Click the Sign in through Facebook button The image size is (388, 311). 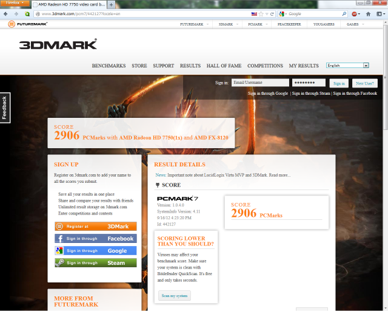tap(96, 239)
